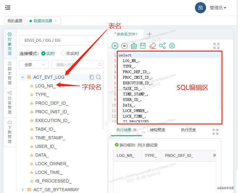Viewport: 238px width, 193px height.
Task: Select LOCK_TIME_ field in tree
Action: [49, 172]
